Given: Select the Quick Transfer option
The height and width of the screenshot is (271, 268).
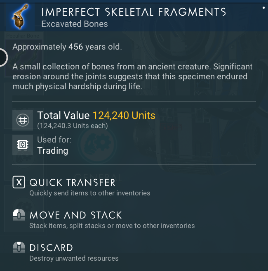Looking at the screenshot, I should [72, 183].
